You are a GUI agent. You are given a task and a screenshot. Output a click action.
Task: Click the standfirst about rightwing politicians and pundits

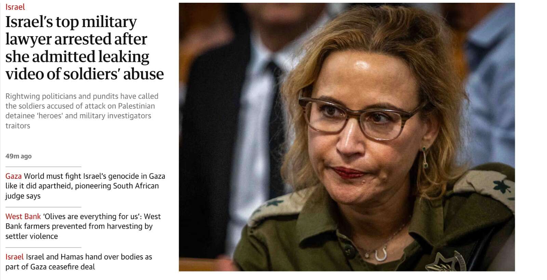click(x=82, y=111)
